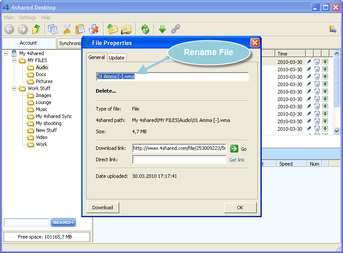Screen dimensions: 343x253
Task: Select the My shooting folder
Action: click(49, 123)
